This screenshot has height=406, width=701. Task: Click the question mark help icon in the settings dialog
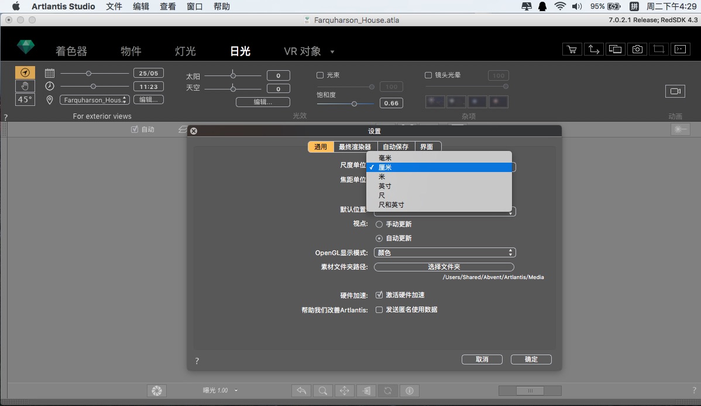click(x=197, y=361)
